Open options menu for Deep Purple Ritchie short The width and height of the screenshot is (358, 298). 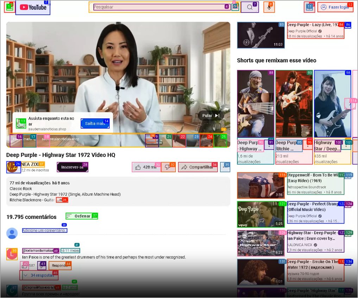click(x=308, y=145)
